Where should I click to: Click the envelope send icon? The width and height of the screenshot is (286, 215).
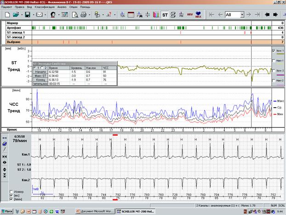39,15
